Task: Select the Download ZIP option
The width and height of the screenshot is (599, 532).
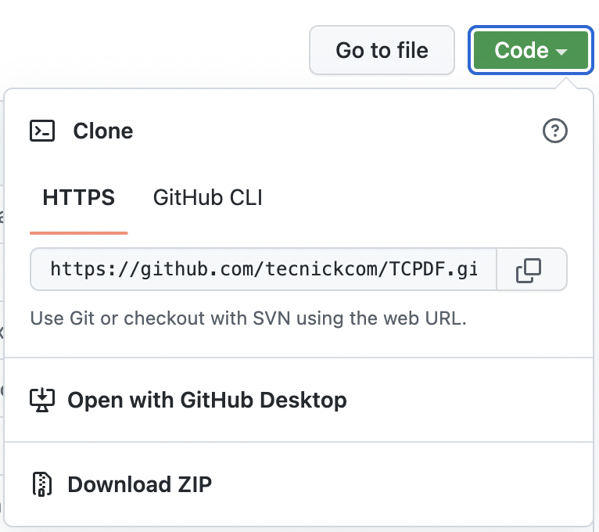Action: 139,484
